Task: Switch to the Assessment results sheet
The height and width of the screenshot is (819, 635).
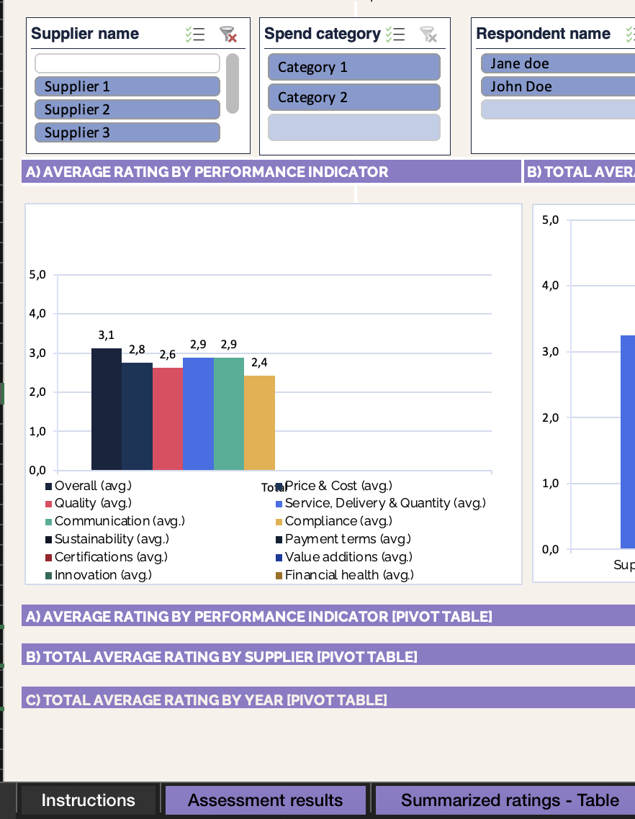Action: (265, 800)
